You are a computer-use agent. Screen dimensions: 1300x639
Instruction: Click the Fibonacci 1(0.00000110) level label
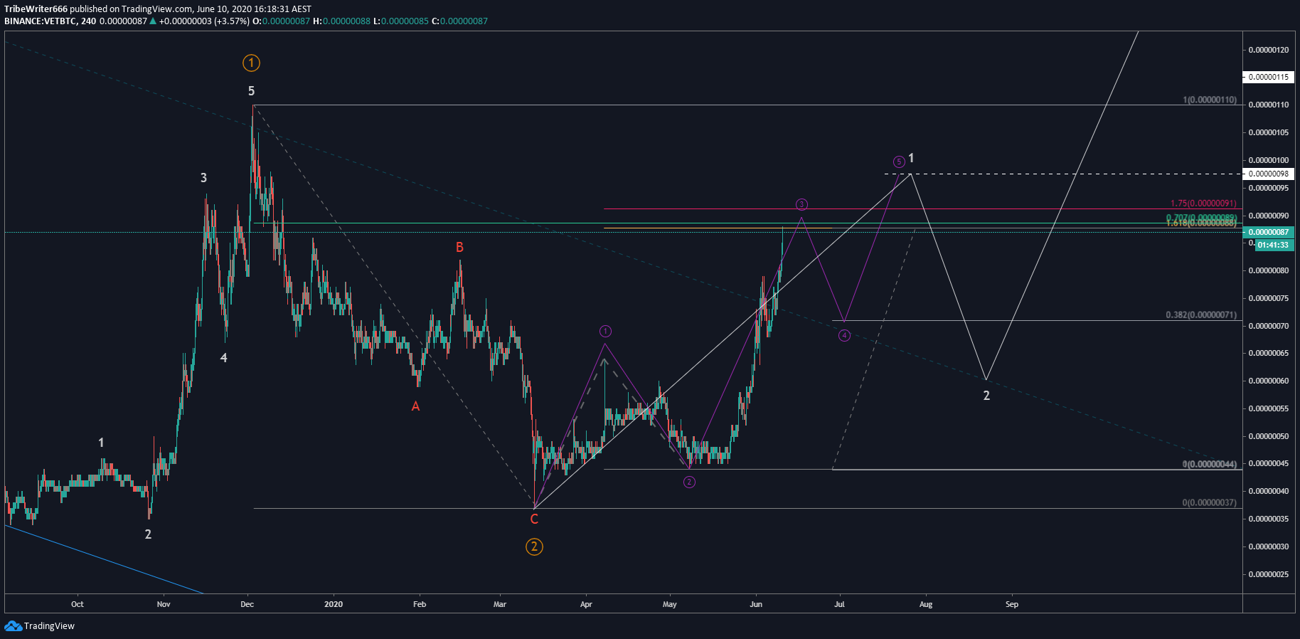1210,100
